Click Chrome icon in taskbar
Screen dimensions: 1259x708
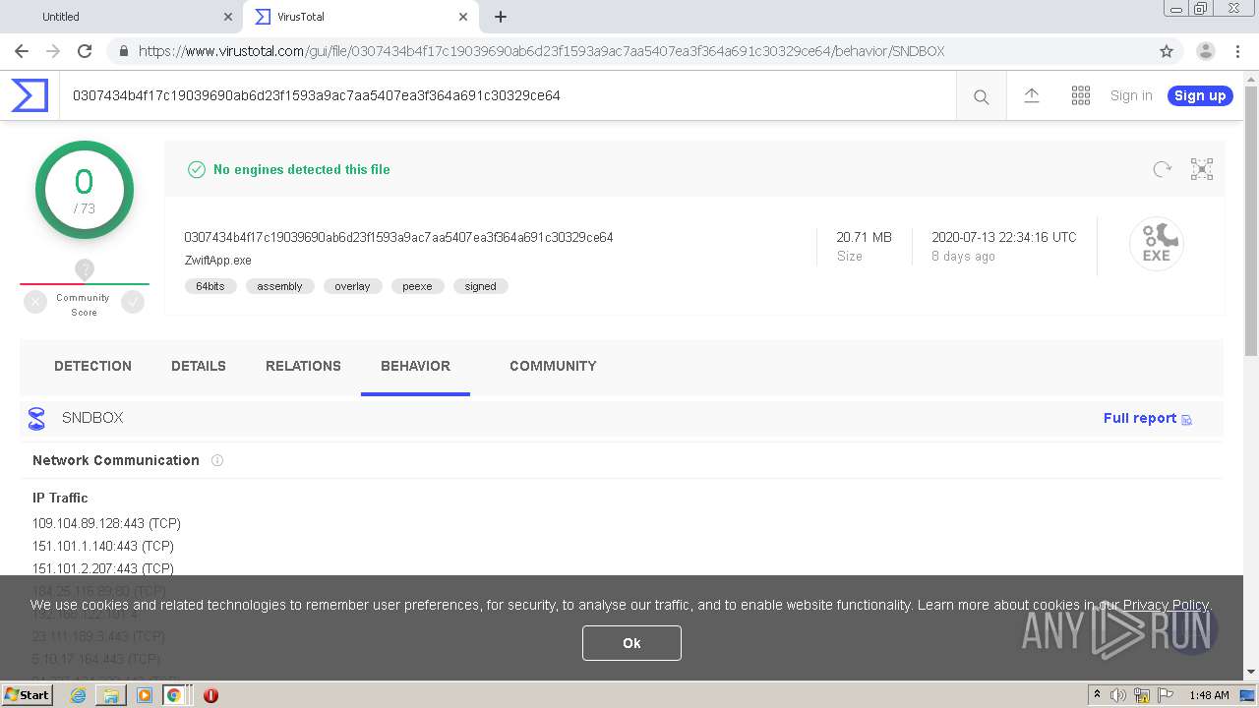pos(174,695)
